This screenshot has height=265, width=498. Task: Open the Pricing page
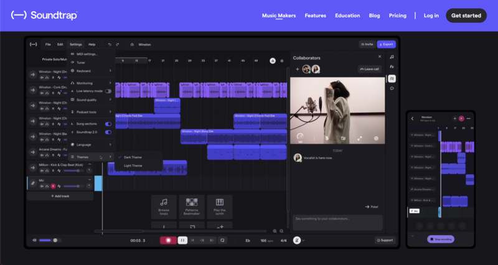pos(397,16)
